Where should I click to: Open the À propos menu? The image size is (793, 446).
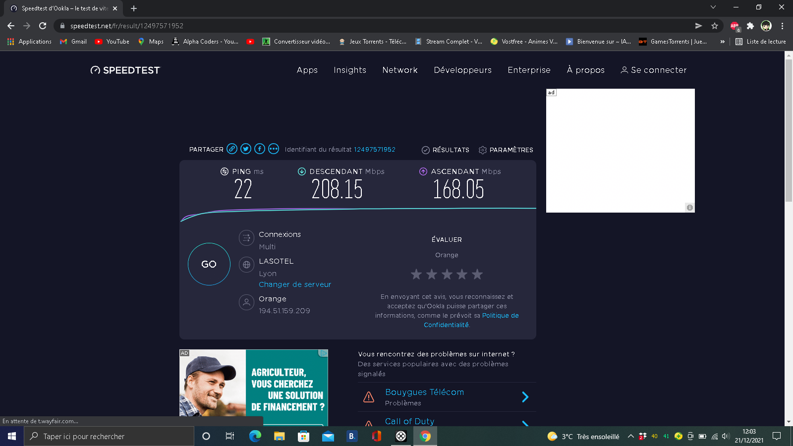tap(586, 70)
